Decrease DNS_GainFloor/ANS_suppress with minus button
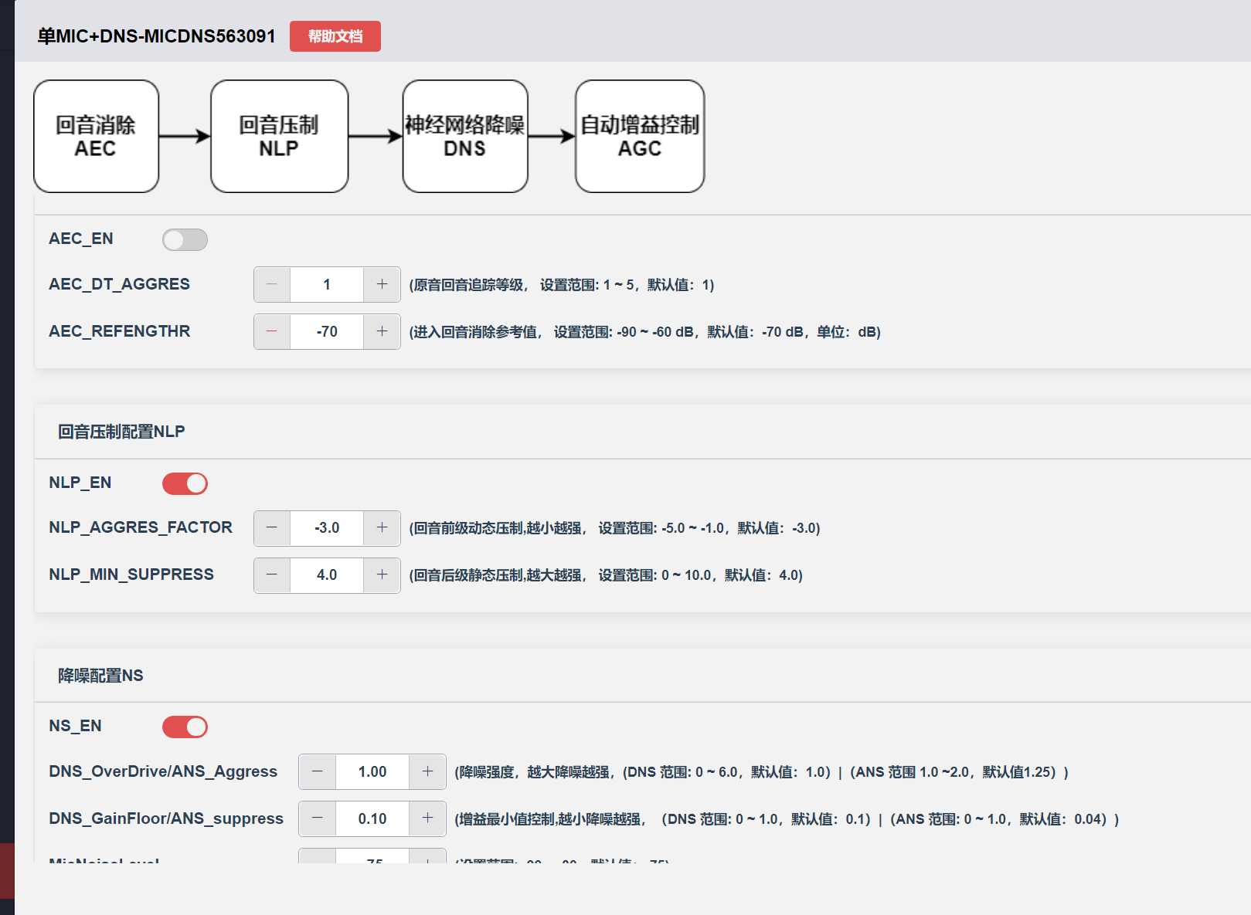The height and width of the screenshot is (915, 1251). click(318, 819)
